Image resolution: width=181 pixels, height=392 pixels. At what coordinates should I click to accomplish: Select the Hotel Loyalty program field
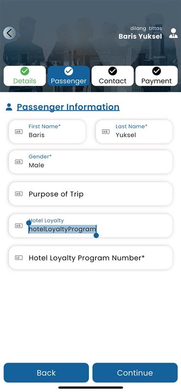90,225
